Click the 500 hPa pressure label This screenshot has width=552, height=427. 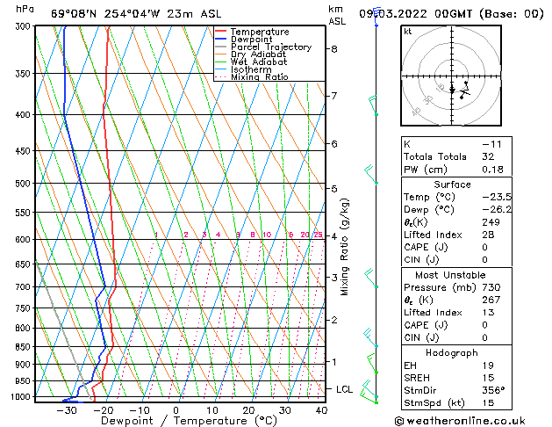25,184
